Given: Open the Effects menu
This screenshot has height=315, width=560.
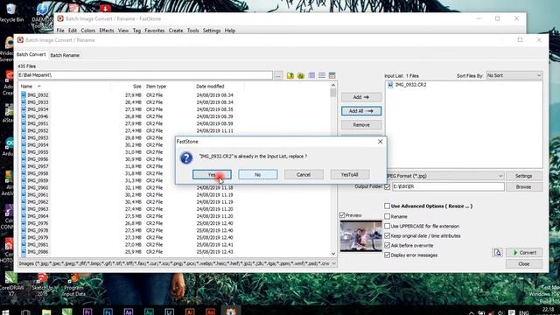Looking at the screenshot, I should [107, 31].
